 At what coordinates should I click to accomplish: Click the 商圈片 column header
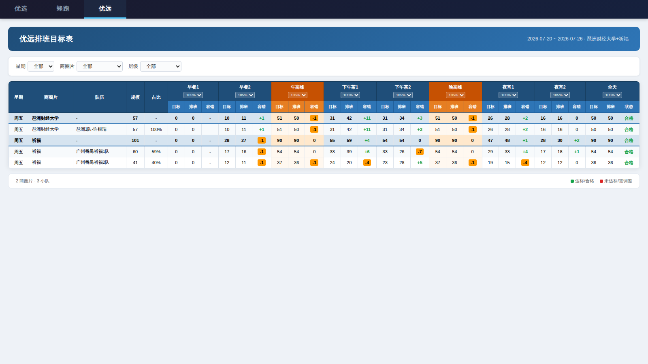(51, 97)
